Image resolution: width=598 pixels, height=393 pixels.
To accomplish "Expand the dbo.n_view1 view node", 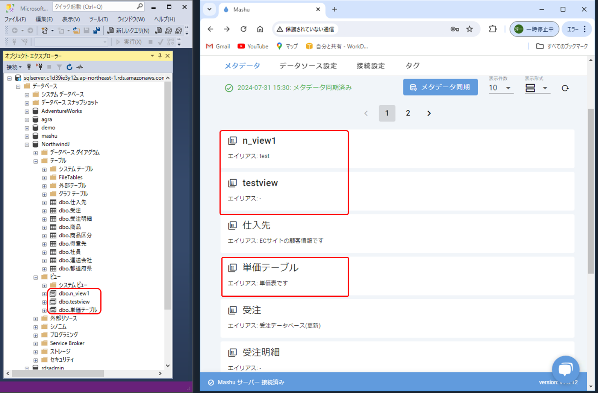I will (44, 294).
